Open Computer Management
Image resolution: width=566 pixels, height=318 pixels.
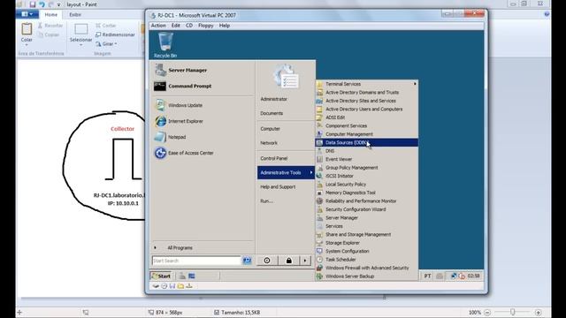click(367, 134)
